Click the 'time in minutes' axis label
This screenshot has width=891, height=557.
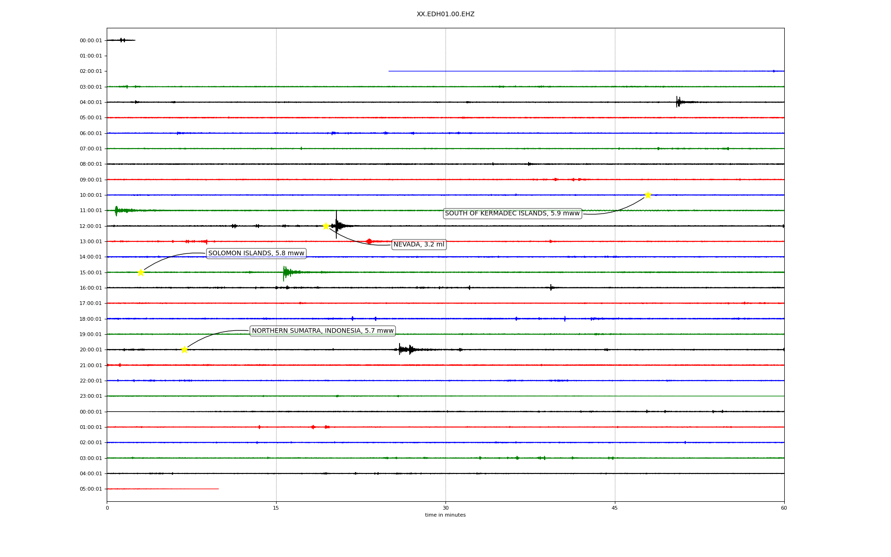pos(445,515)
